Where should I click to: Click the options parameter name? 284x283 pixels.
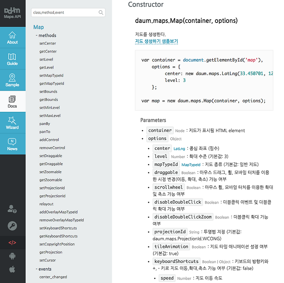157,138
